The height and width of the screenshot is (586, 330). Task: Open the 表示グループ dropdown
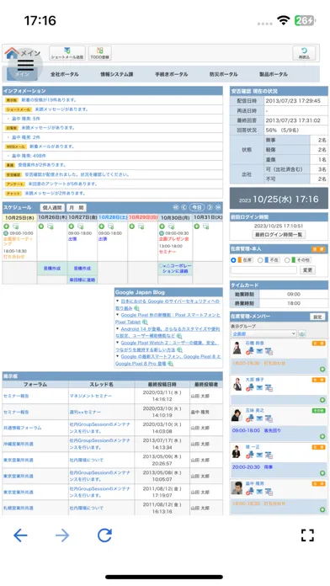click(263, 333)
